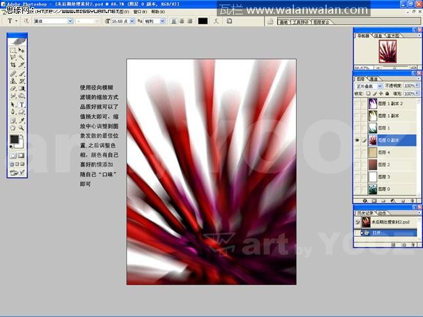Show the 图层 1 副本 2 layer
The image size is (423, 317).
tap(358, 103)
